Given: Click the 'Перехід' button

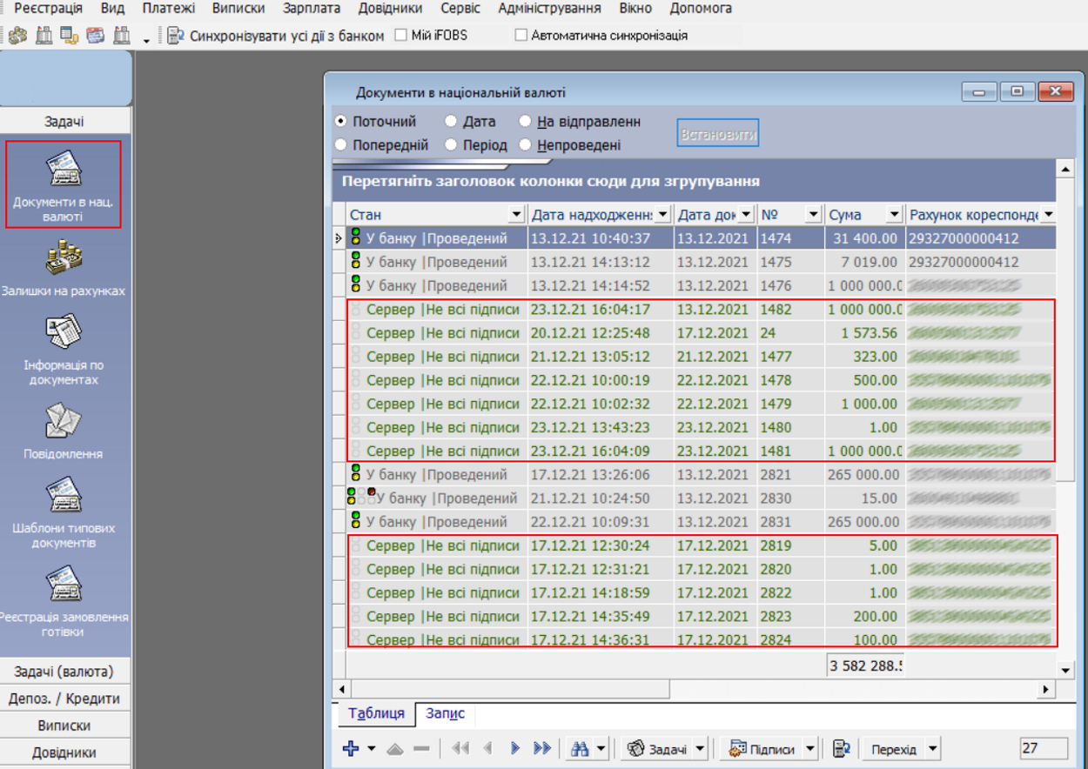Looking at the screenshot, I should point(894,748).
